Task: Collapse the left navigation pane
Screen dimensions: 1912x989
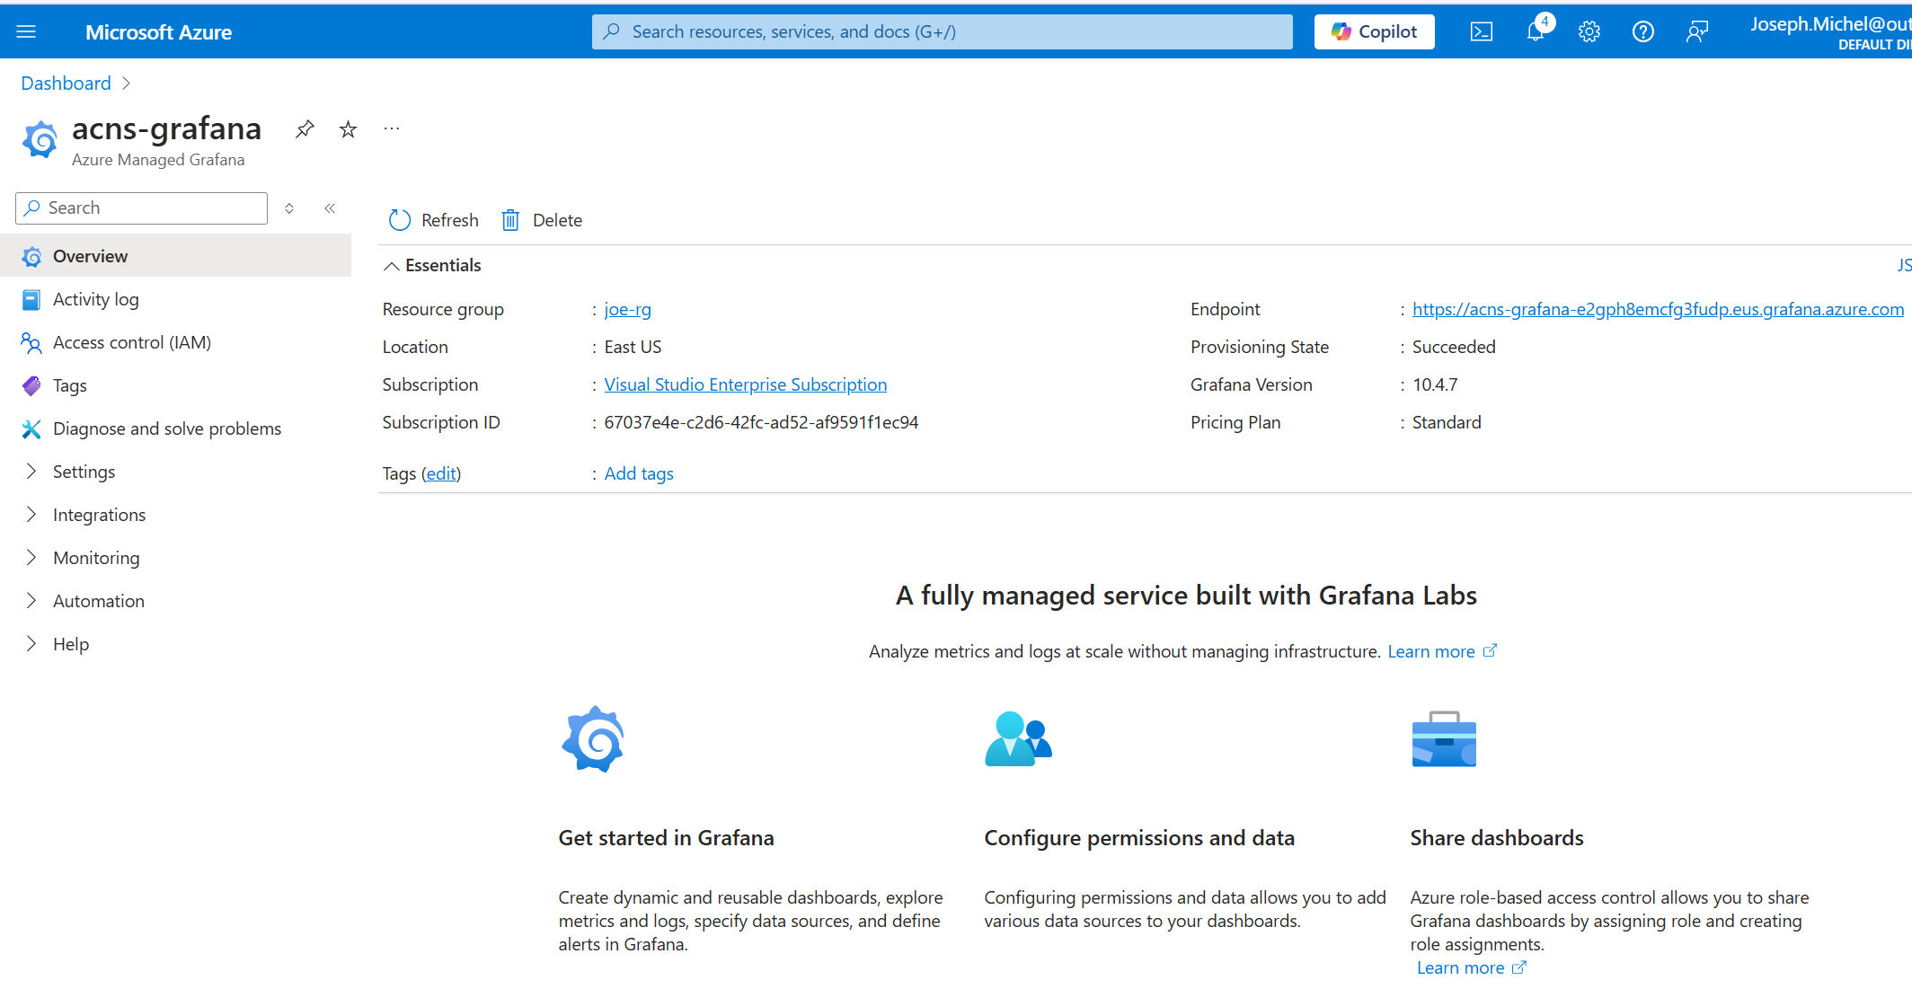Action: click(330, 208)
